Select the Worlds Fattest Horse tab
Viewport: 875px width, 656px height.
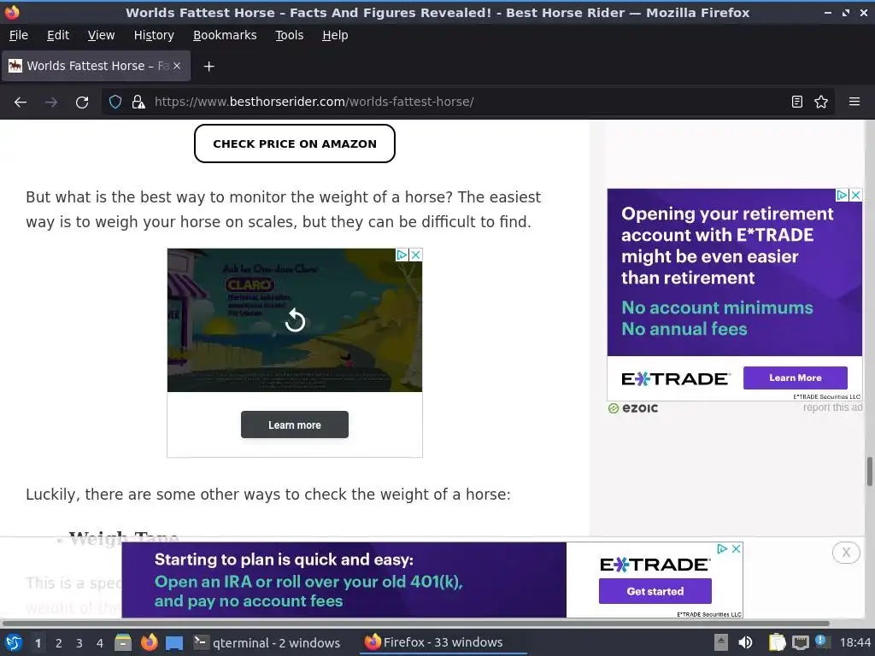pos(96,66)
